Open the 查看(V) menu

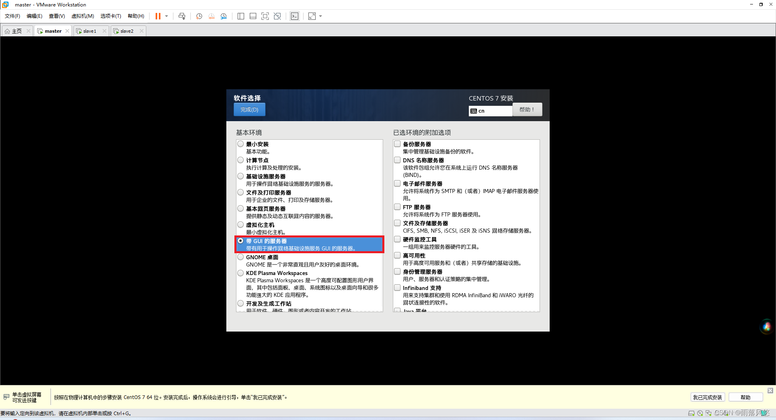pos(57,16)
